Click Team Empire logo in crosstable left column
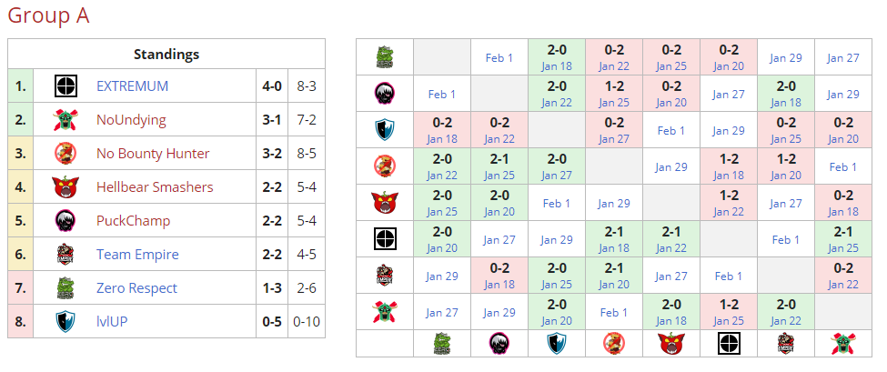 [x=385, y=275]
